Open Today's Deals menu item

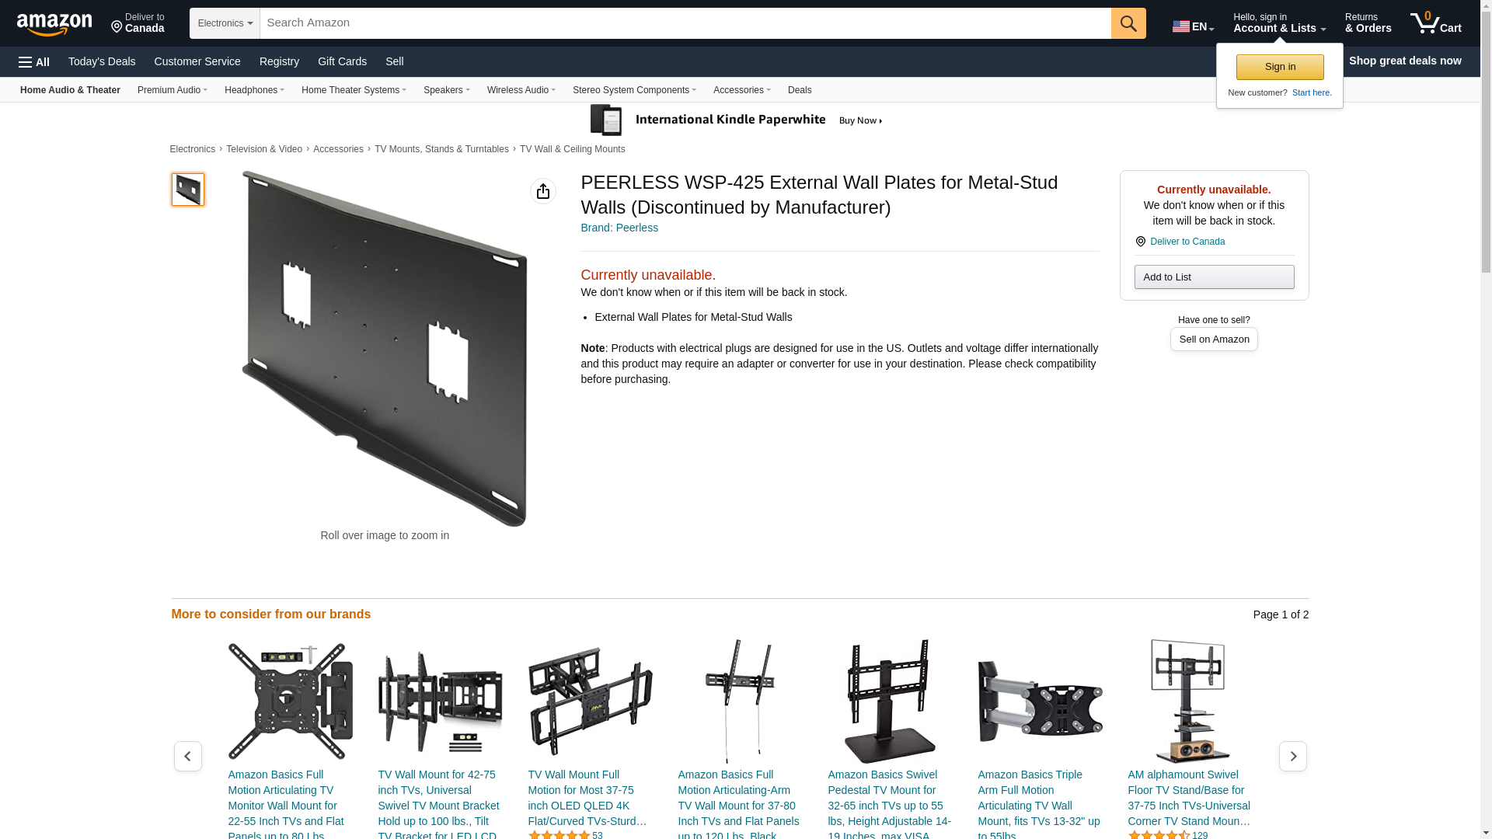102,61
